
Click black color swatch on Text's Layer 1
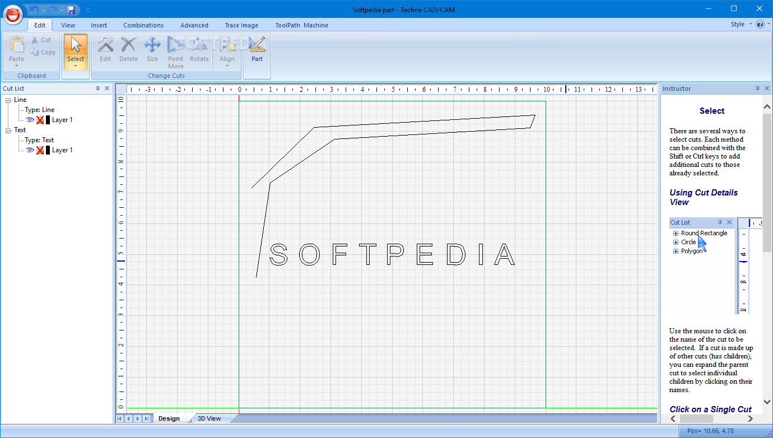point(48,150)
